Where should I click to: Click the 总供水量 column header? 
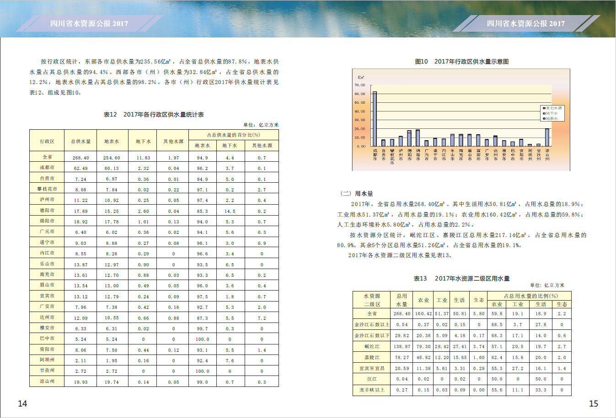pyautogui.click(x=81, y=142)
